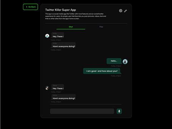Click the first "Hey There !" bubble
172x129 pixels.
pos(58,35)
